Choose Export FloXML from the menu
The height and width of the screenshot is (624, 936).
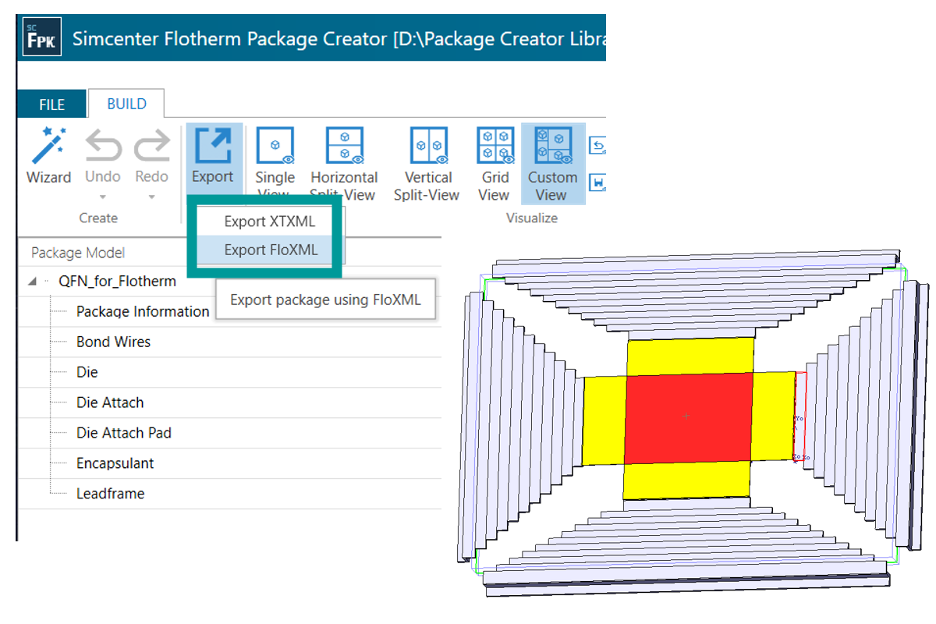pos(268,251)
